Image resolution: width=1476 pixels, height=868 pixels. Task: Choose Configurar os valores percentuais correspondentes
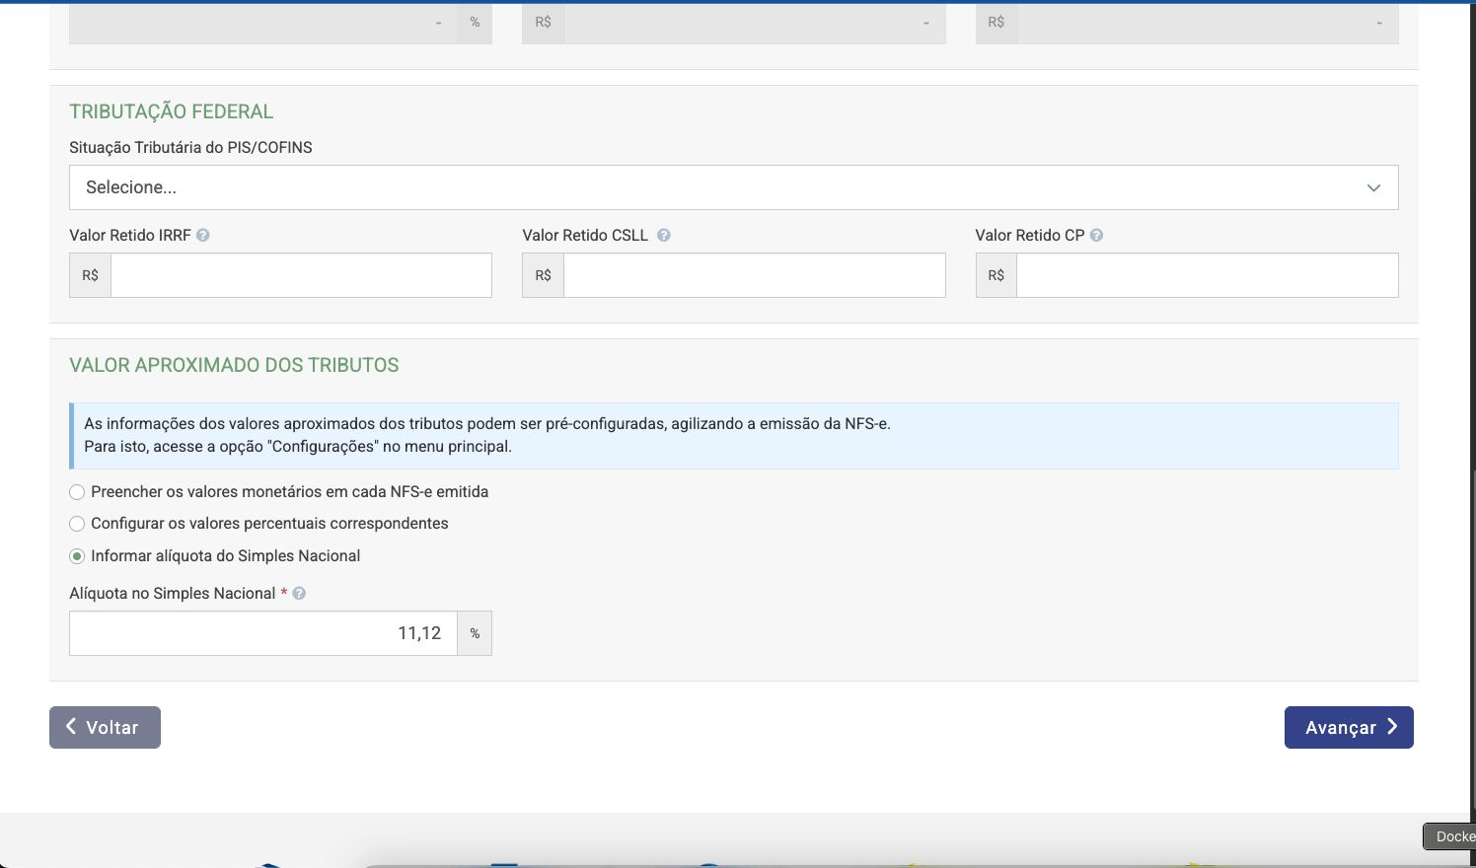(77, 524)
